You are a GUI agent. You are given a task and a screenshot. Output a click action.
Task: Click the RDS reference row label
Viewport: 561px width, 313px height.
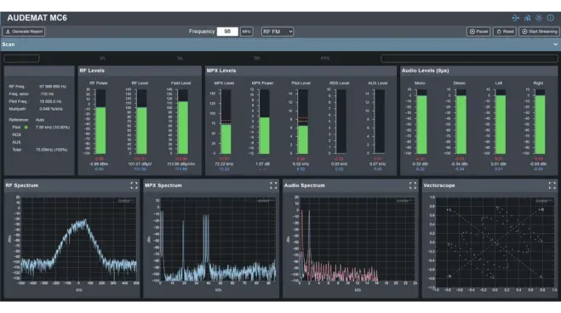coord(16,134)
